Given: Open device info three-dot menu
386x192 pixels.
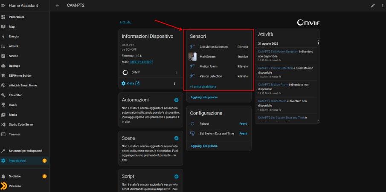Looking at the screenshot, I should pos(175,83).
